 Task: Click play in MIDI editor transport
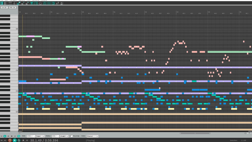pos(5,136)
